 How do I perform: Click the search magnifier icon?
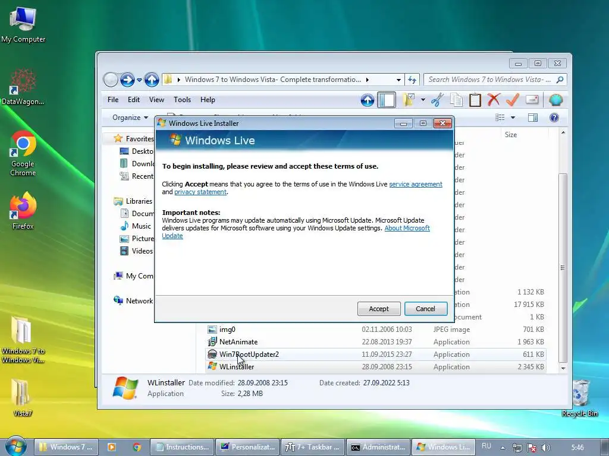560,80
